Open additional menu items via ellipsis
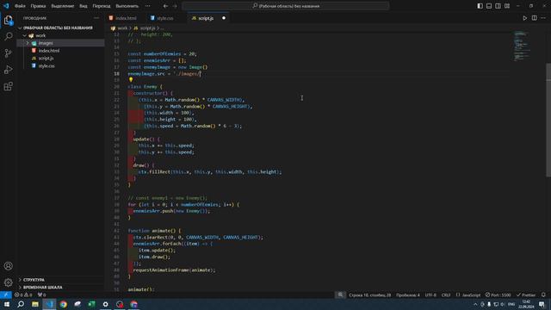The width and height of the screenshot is (551, 310). pyautogui.click(x=147, y=6)
